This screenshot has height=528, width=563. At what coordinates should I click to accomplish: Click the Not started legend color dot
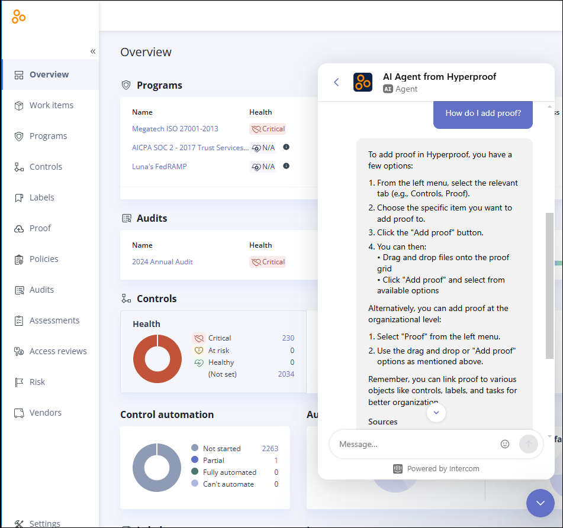tap(195, 448)
